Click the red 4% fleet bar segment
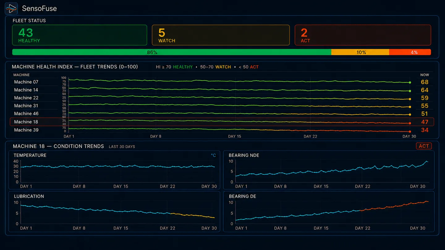The image size is (445, 250). pyautogui.click(x=410, y=52)
